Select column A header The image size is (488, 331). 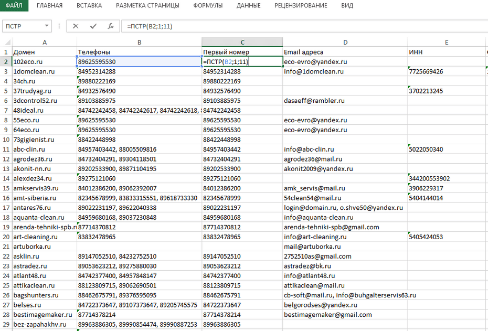[x=45, y=42]
